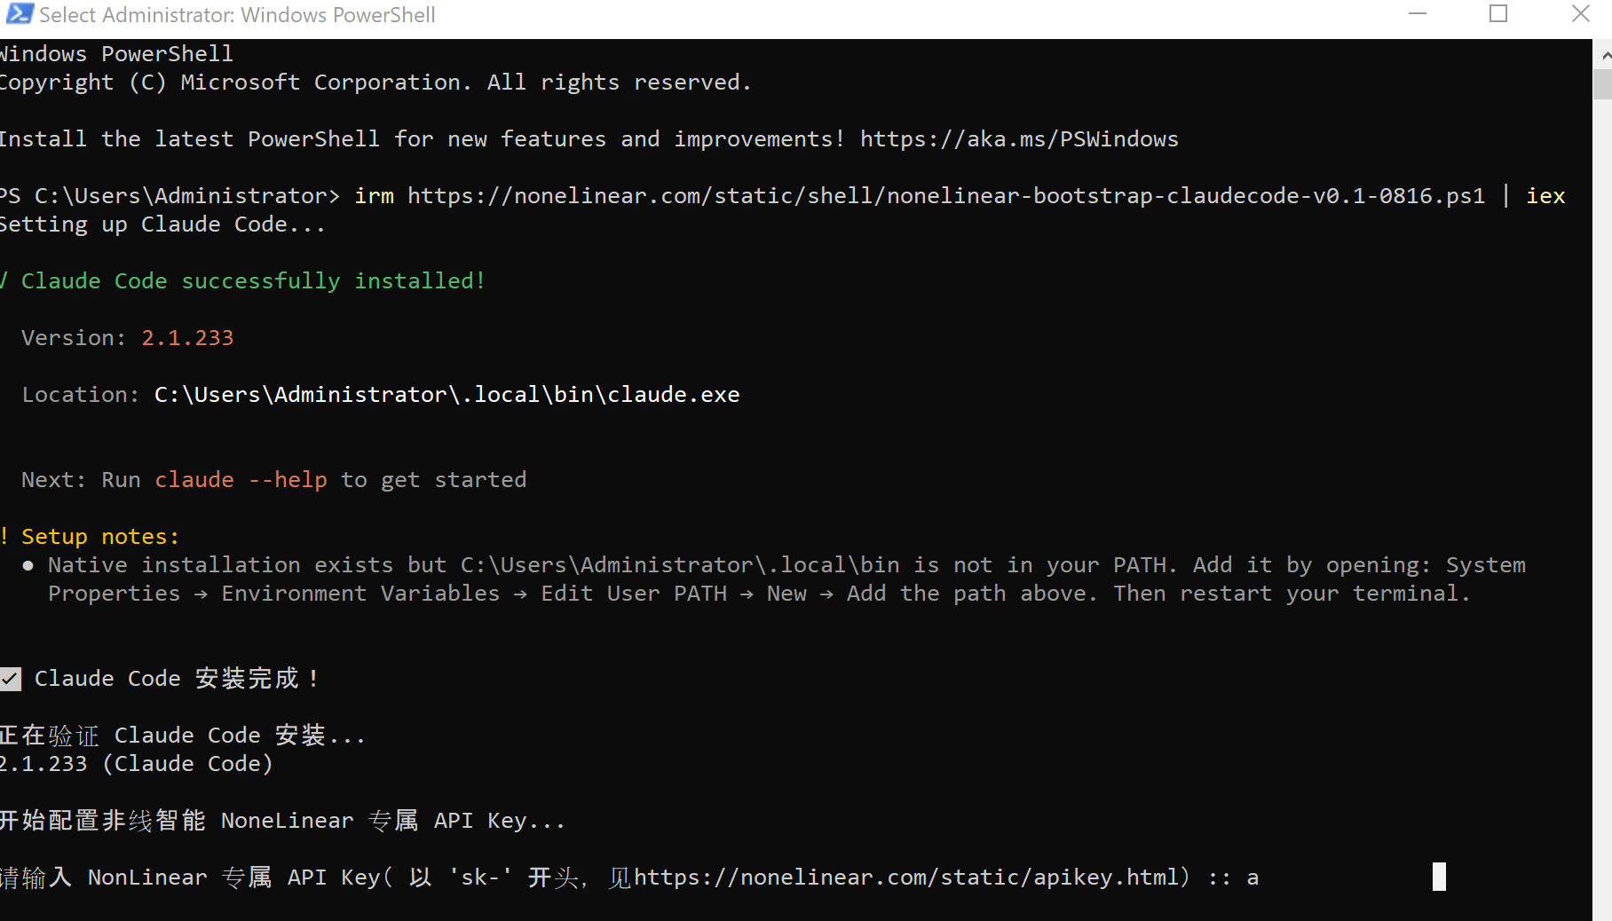The image size is (1612, 921).
Task: Click the window title text in the title bar
Action: pos(237,15)
